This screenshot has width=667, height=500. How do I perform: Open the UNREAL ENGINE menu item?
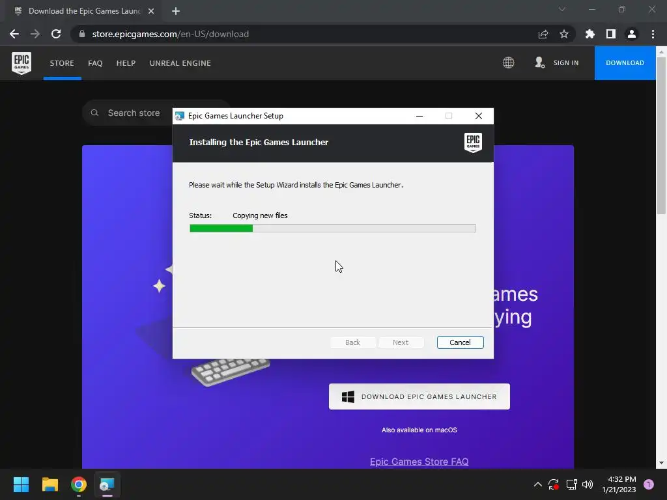(180, 63)
